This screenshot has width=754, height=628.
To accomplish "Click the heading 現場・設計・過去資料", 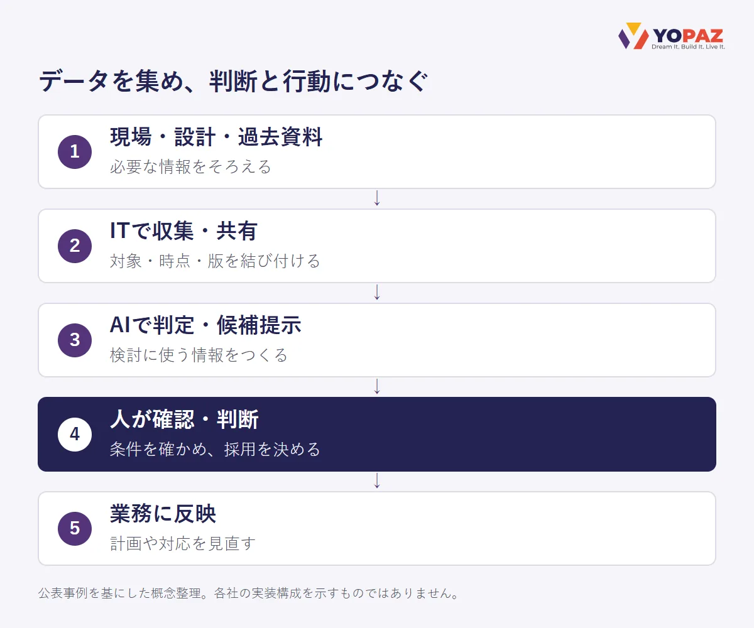I will pos(216,137).
